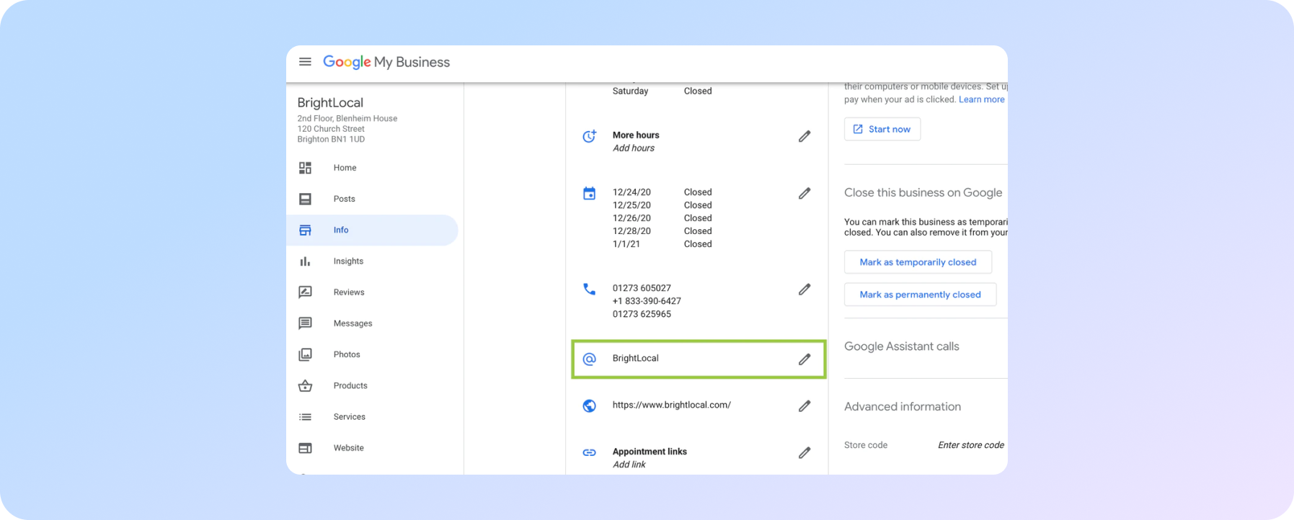
Task: Click the Insights bar chart icon
Action: click(x=305, y=261)
